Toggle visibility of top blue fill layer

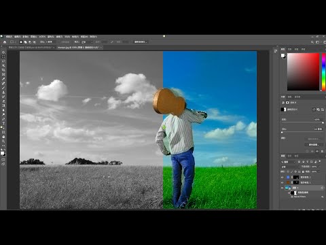click(282, 177)
